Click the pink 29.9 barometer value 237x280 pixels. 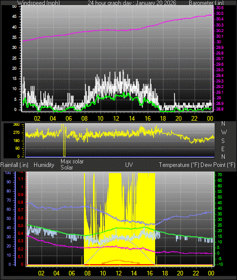coord(220,47)
